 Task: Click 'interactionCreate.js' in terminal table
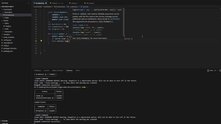tap(45, 98)
